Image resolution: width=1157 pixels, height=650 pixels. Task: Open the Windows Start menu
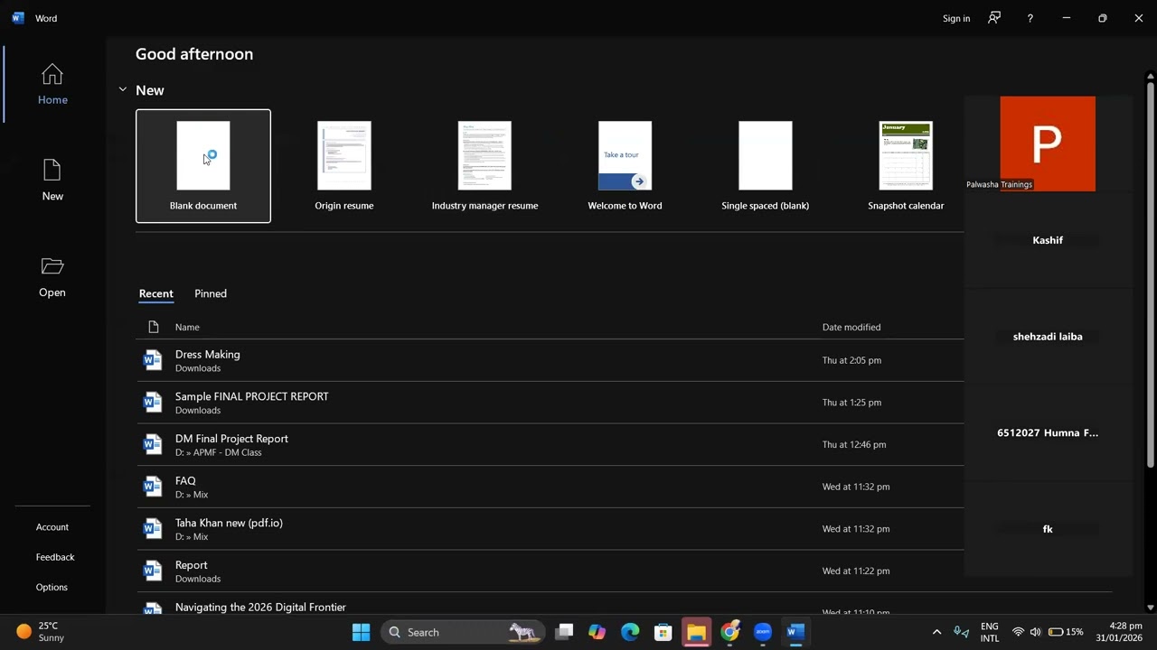[x=361, y=632]
